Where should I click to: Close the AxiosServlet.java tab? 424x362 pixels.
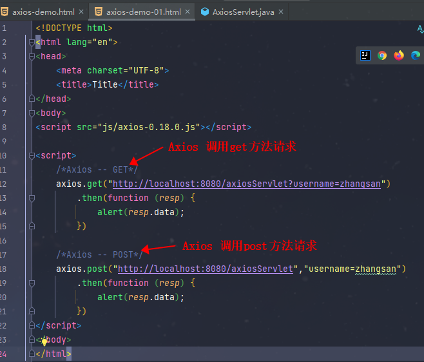(x=281, y=12)
